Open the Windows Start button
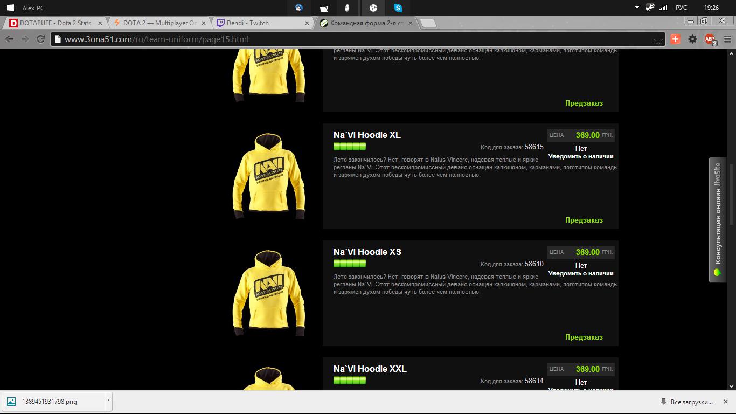The image size is (736, 414). 10,8
